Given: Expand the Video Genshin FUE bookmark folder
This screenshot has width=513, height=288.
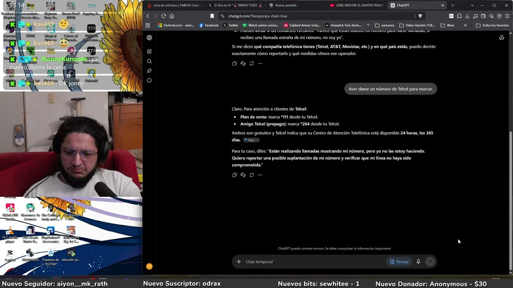Looking at the screenshot, I should click(x=417, y=25).
